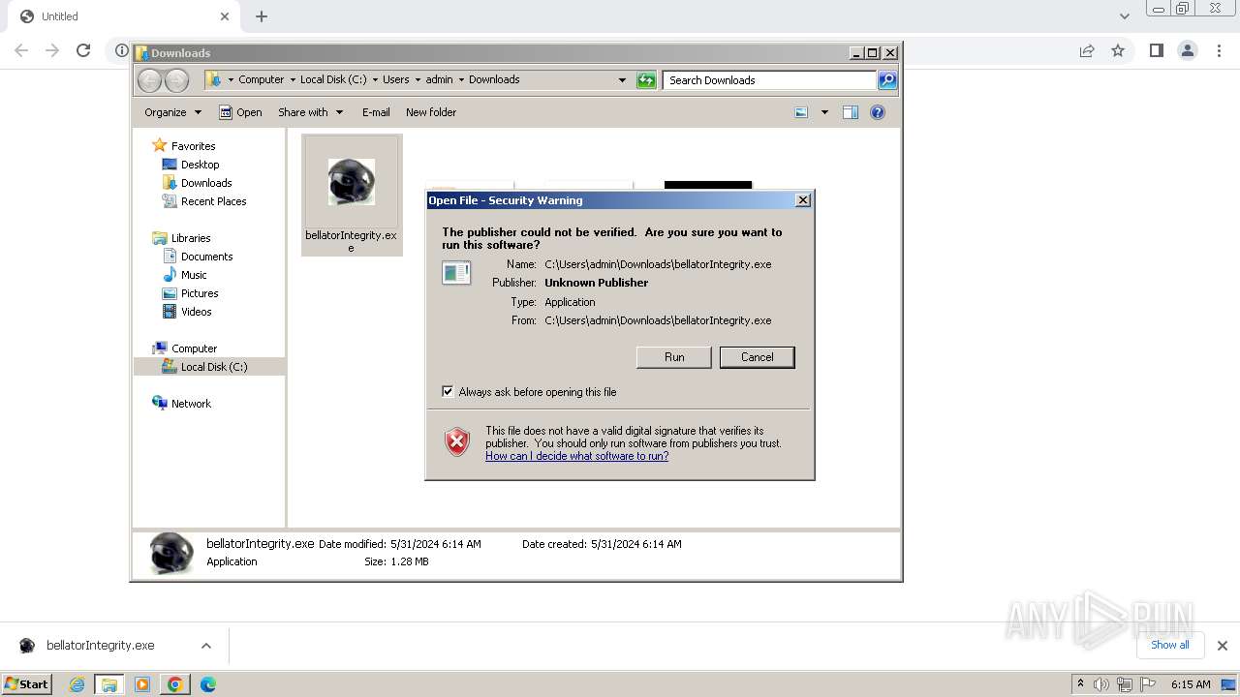The width and height of the screenshot is (1240, 697).
Task: Expand download item options chevron
Action: [x=205, y=646]
